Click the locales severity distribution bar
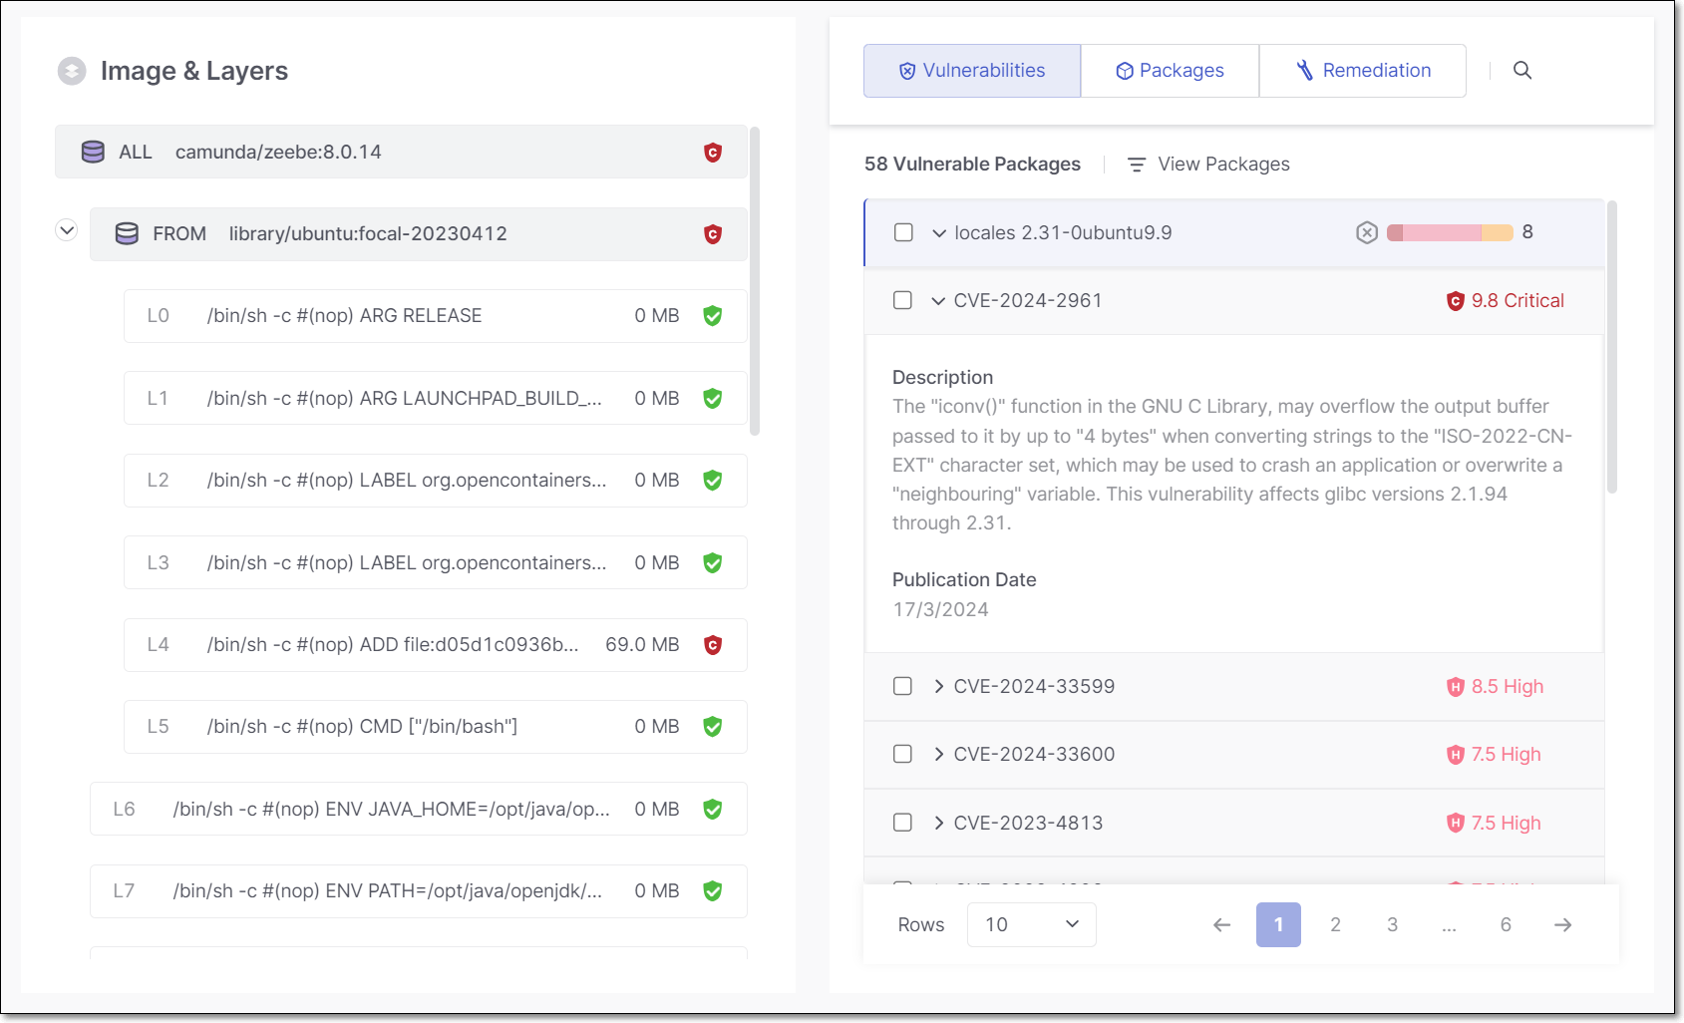The width and height of the screenshot is (1684, 1023). pyautogui.click(x=1450, y=233)
